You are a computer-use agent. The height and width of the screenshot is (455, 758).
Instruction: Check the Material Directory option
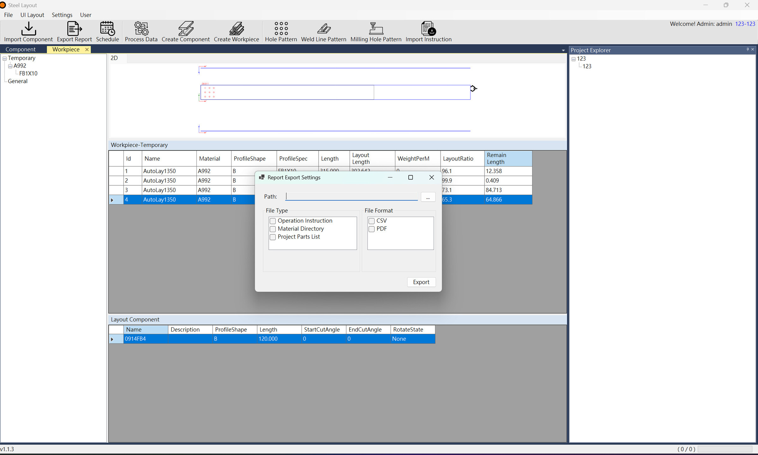click(x=273, y=229)
